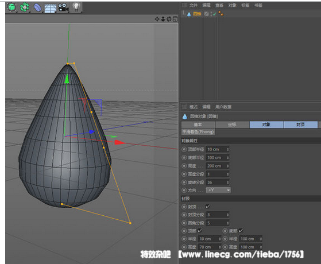Click the stepper arrows on rotation segments 36

(x=227, y=183)
